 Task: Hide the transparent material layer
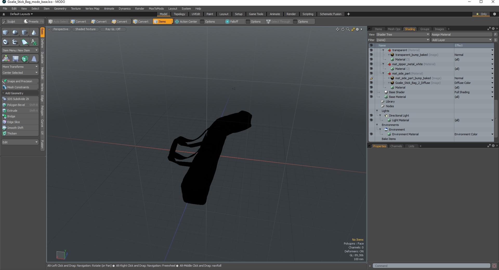click(371, 50)
